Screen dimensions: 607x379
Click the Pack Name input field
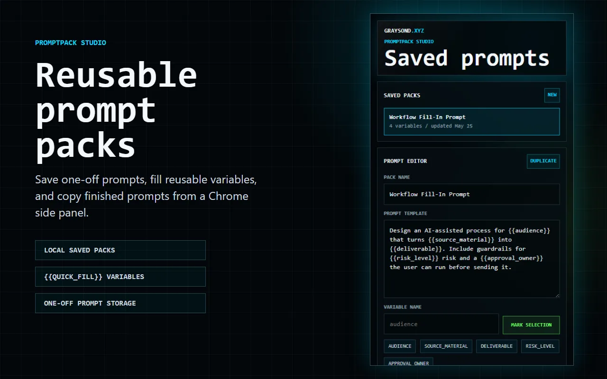point(472,194)
